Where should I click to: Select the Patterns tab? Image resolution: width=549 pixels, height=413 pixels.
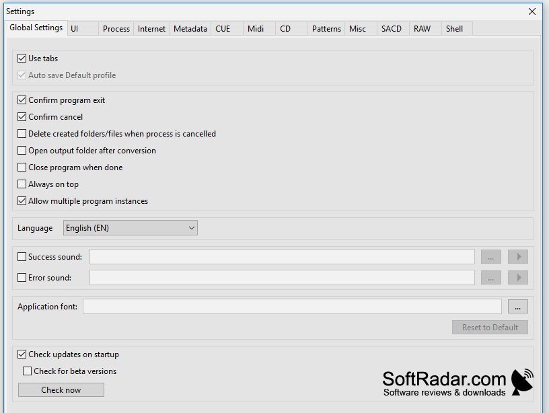pyautogui.click(x=326, y=29)
